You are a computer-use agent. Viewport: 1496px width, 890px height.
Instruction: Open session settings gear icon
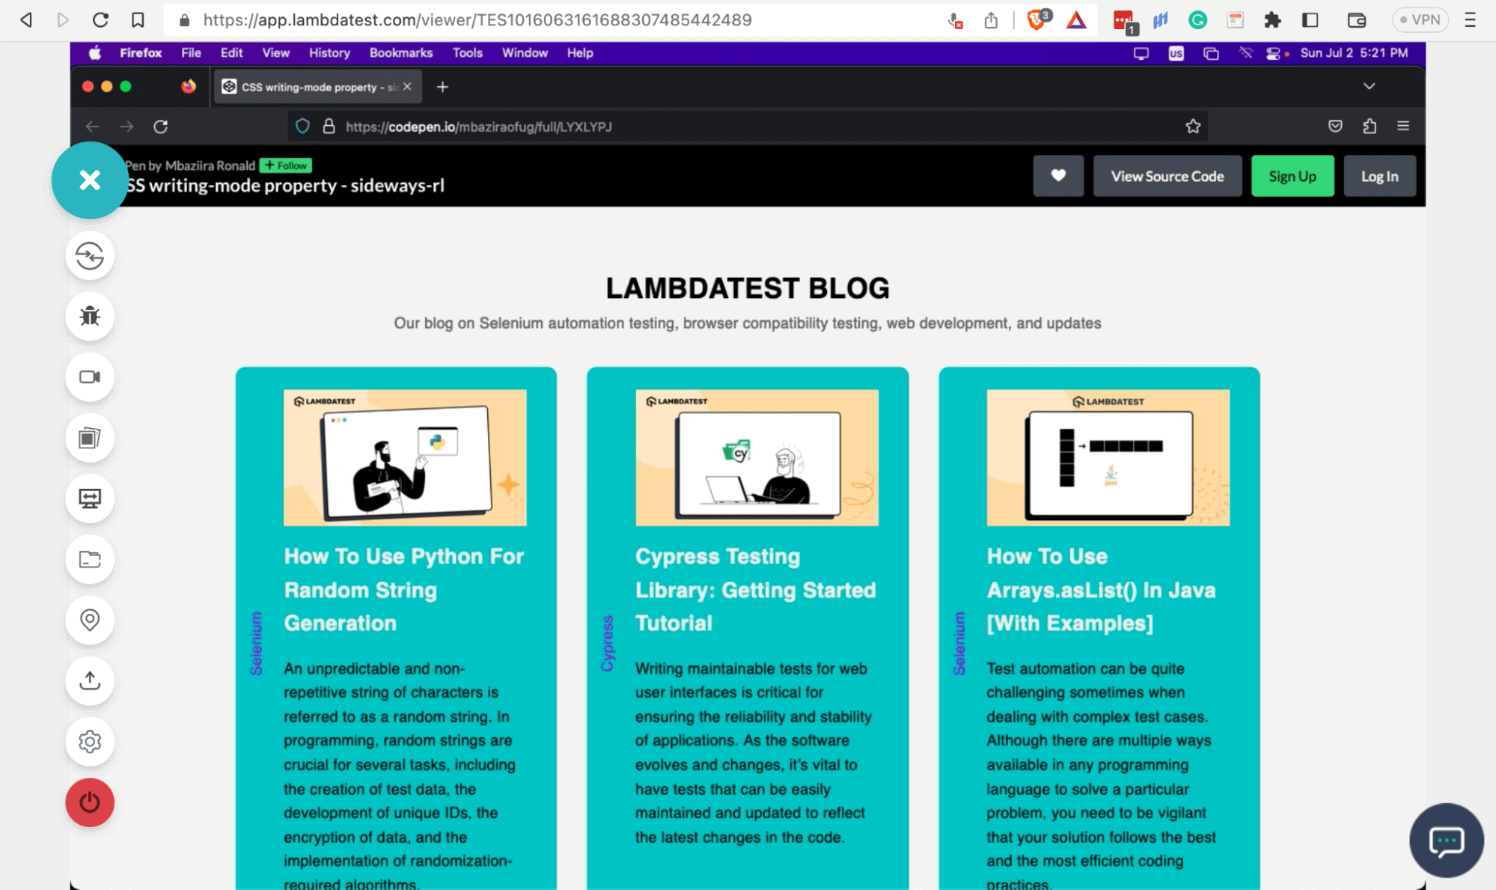pyautogui.click(x=90, y=741)
